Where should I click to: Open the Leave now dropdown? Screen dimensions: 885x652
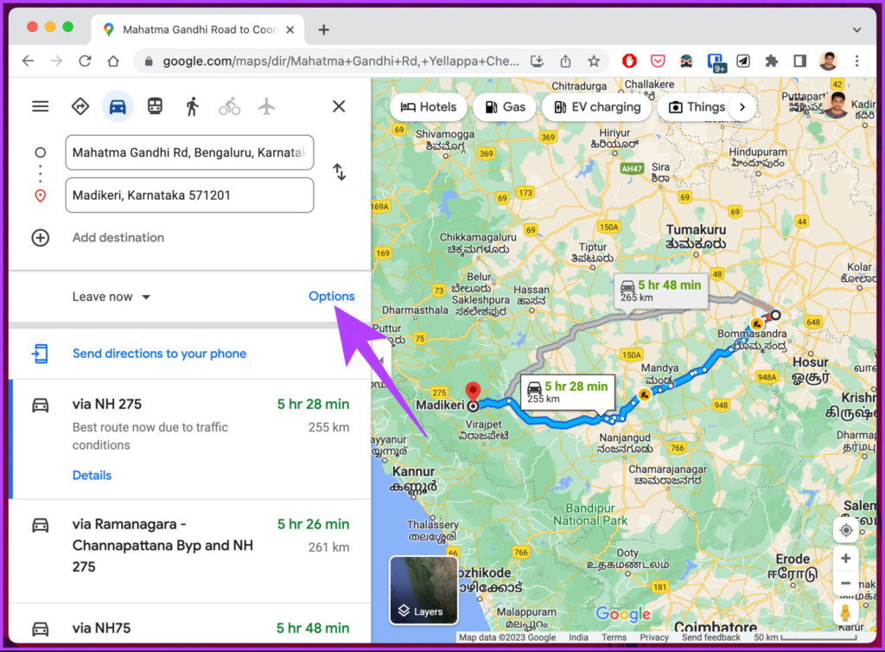(x=111, y=297)
